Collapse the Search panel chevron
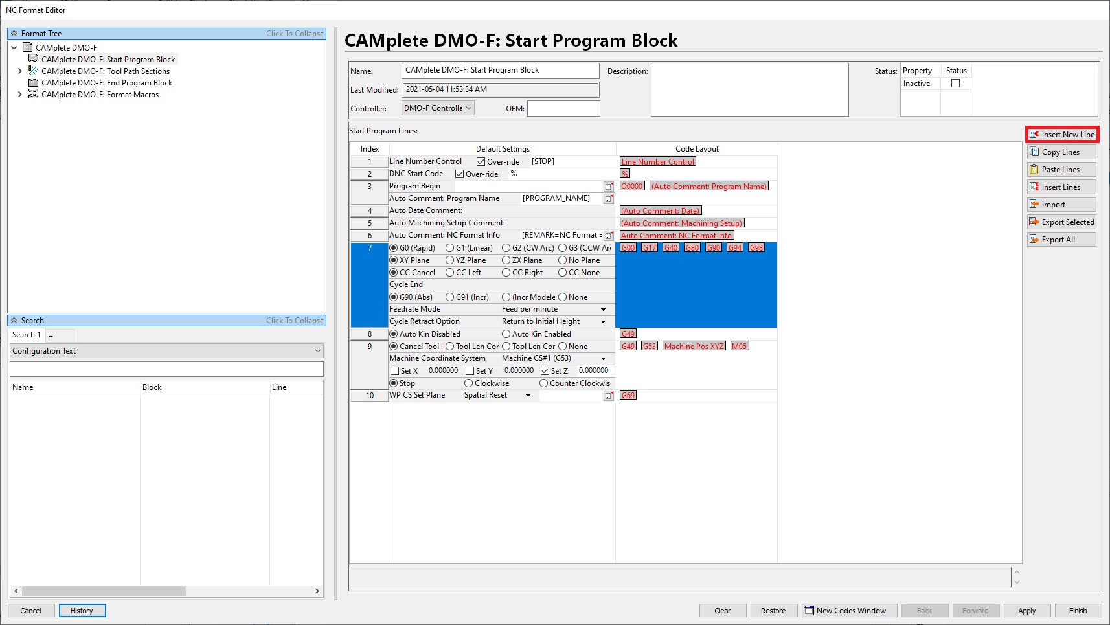This screenshot has height=625, width=1110. pyautogui.click(x=14, y=321)
